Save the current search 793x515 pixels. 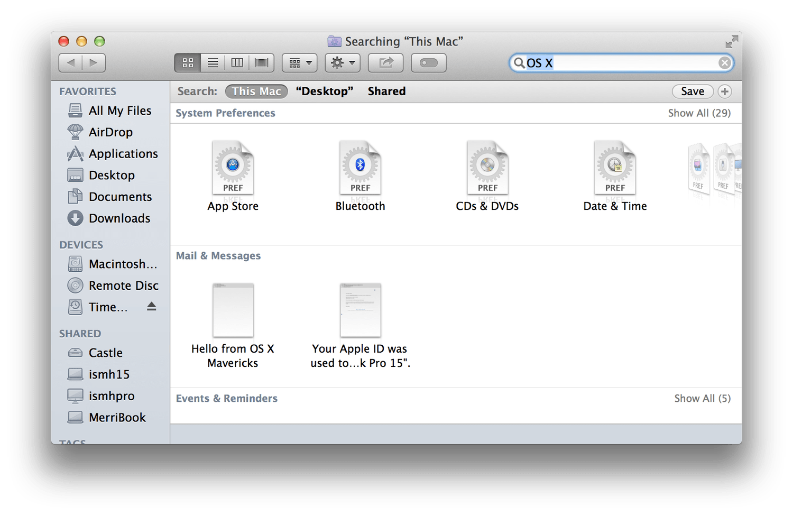[x=693, y=91]
